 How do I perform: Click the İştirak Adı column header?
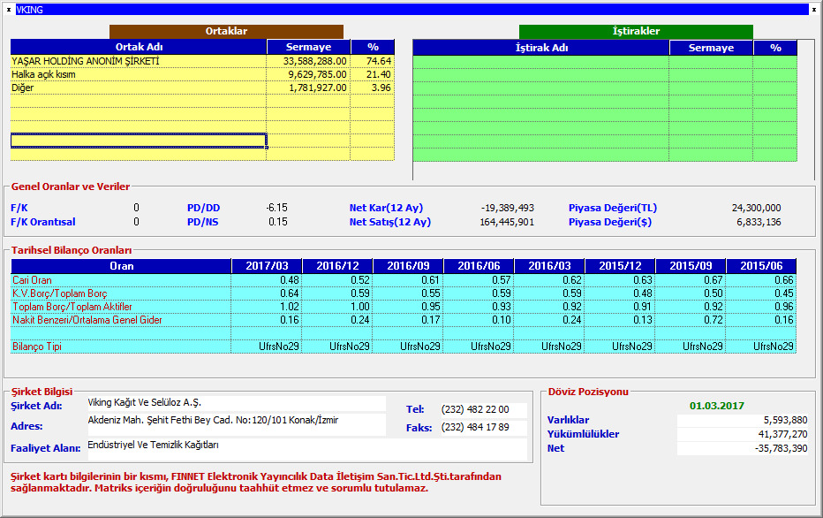coord(541,48)
